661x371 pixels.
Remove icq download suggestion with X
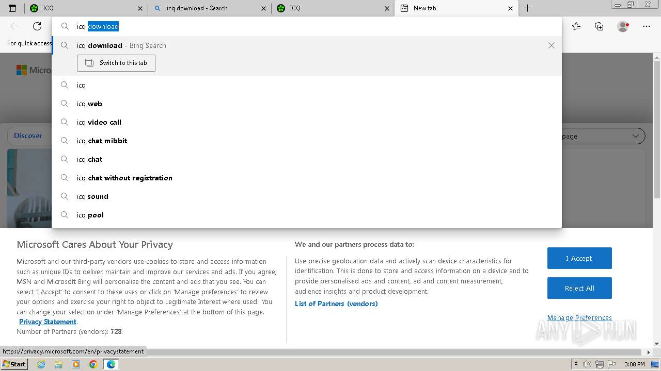click(552, 45)
